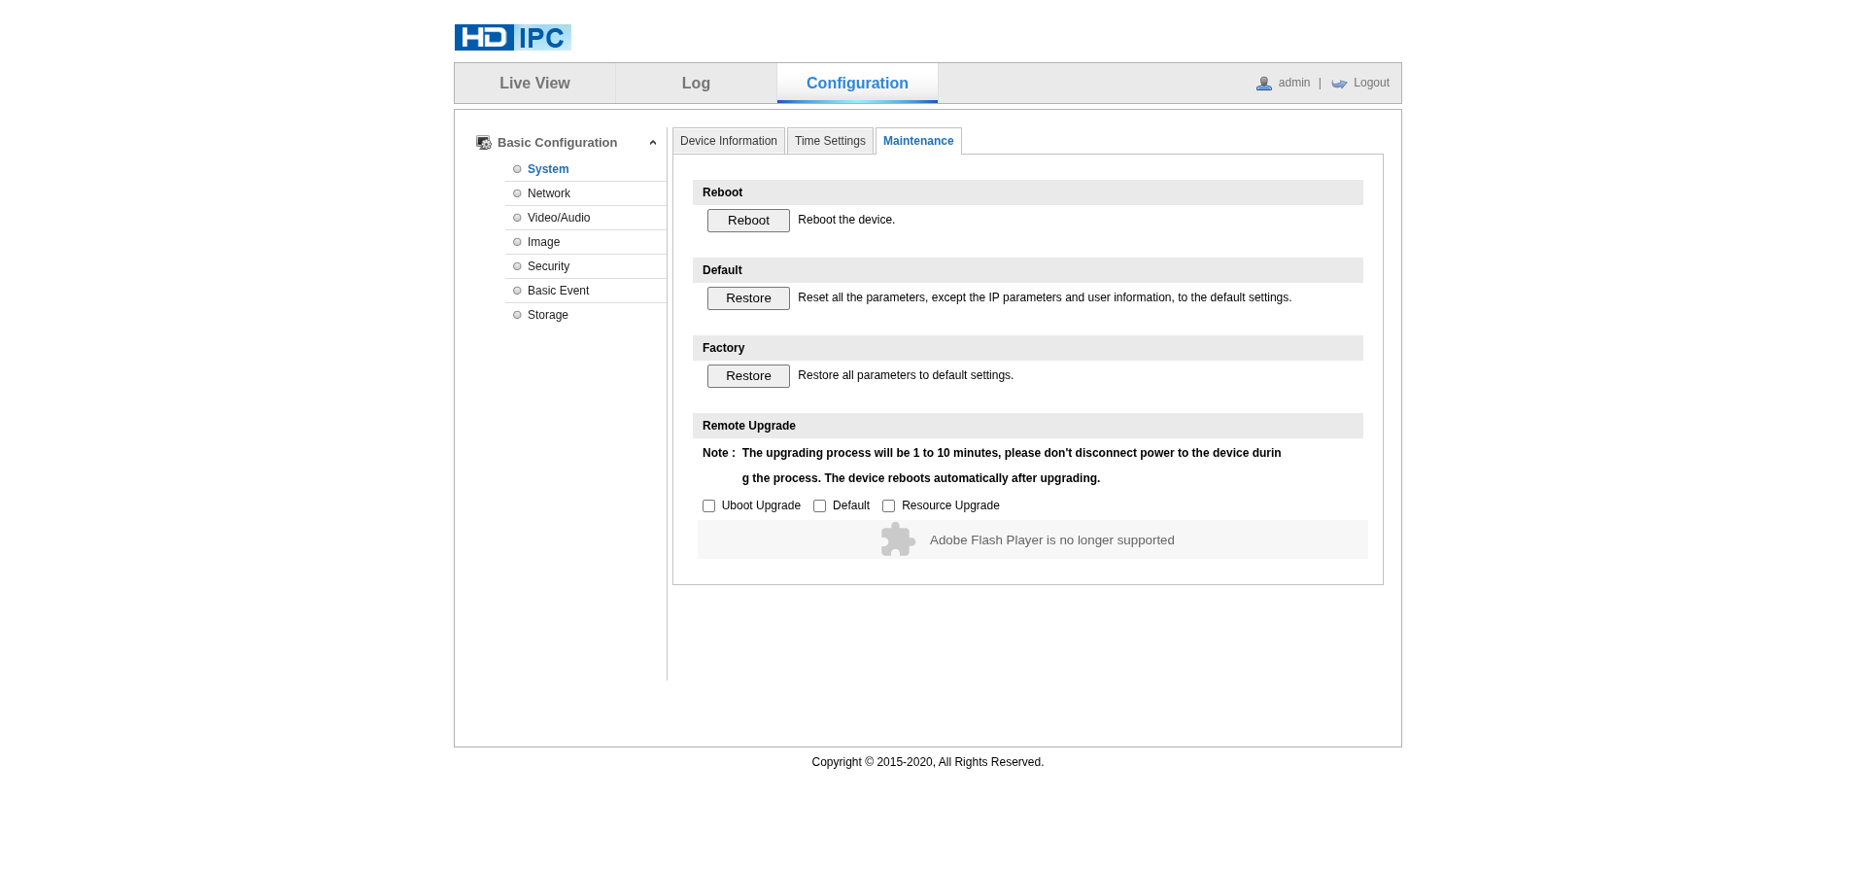1856x869 pixels.
Task: Check the Resource Upgrade option
Action: [889, 506]
